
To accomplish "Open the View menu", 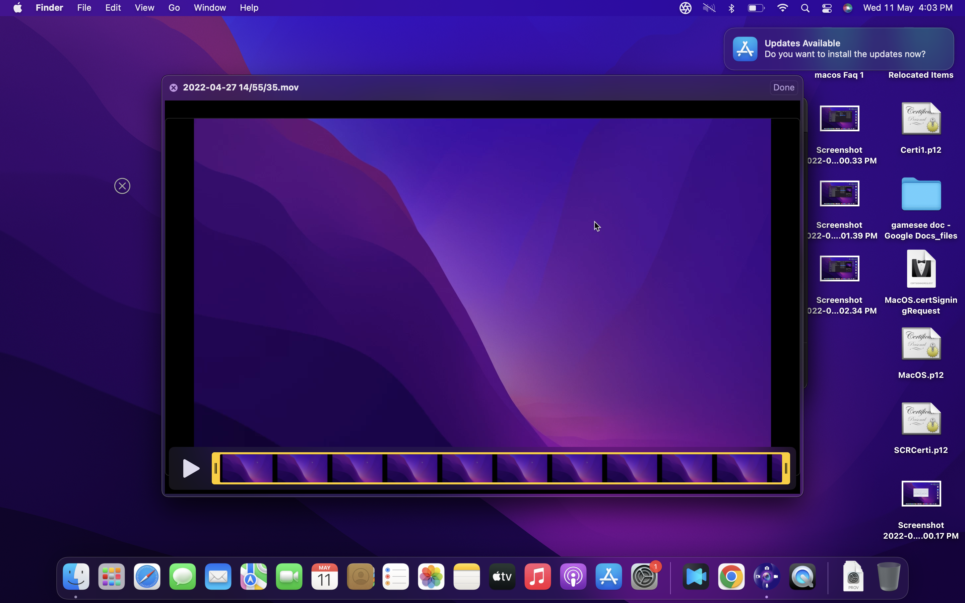I will pos(144,8).
